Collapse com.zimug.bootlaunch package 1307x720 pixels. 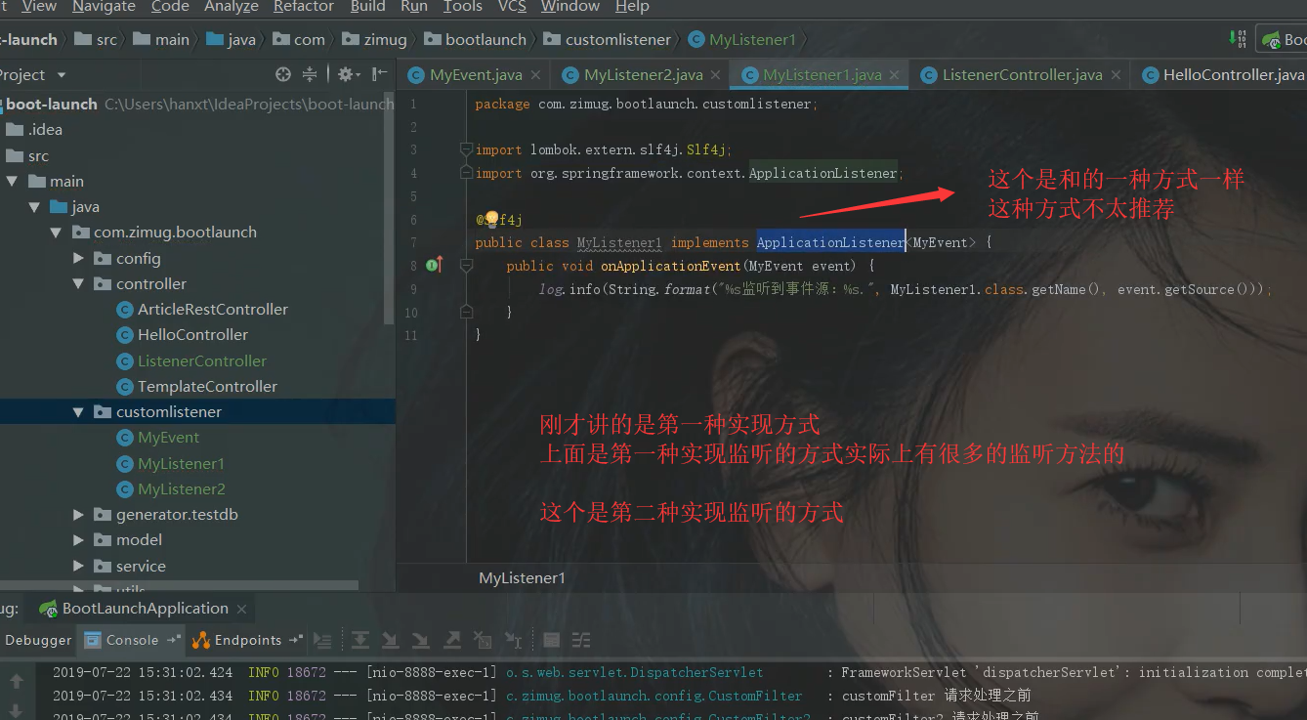pyautogui.click(x=57, y=233)
